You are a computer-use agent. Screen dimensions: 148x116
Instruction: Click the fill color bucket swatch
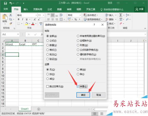coord(27,23)
